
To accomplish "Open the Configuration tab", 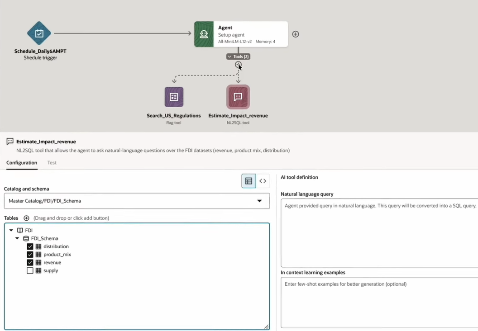I will click(x=22, y=163).
